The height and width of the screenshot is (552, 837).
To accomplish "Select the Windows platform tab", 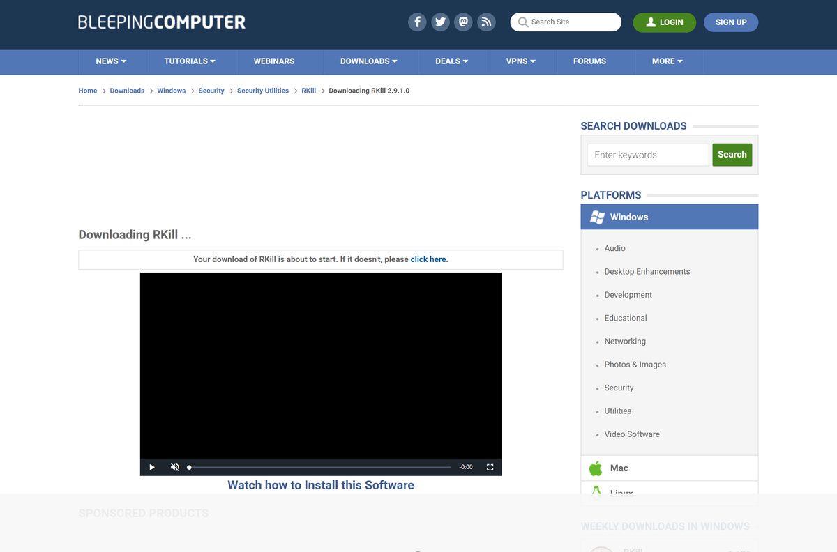I will (x=670, y=217).
